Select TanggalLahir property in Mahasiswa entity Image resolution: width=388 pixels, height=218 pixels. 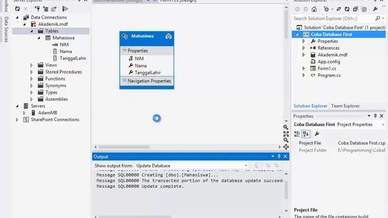point(147,73)
